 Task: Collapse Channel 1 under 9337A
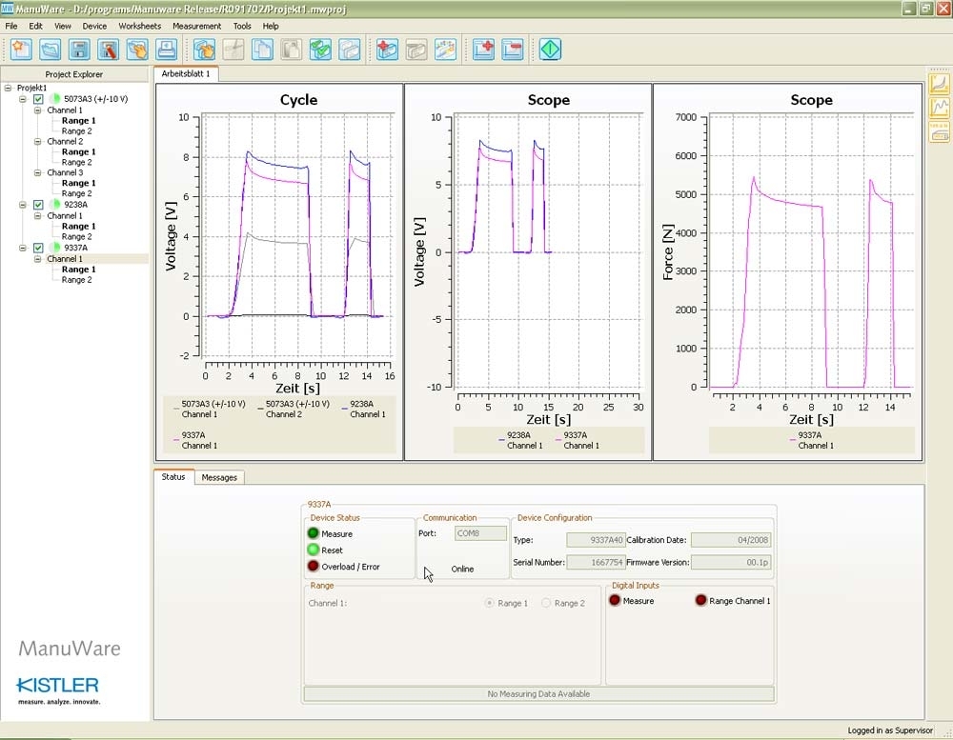click(38, 259)
